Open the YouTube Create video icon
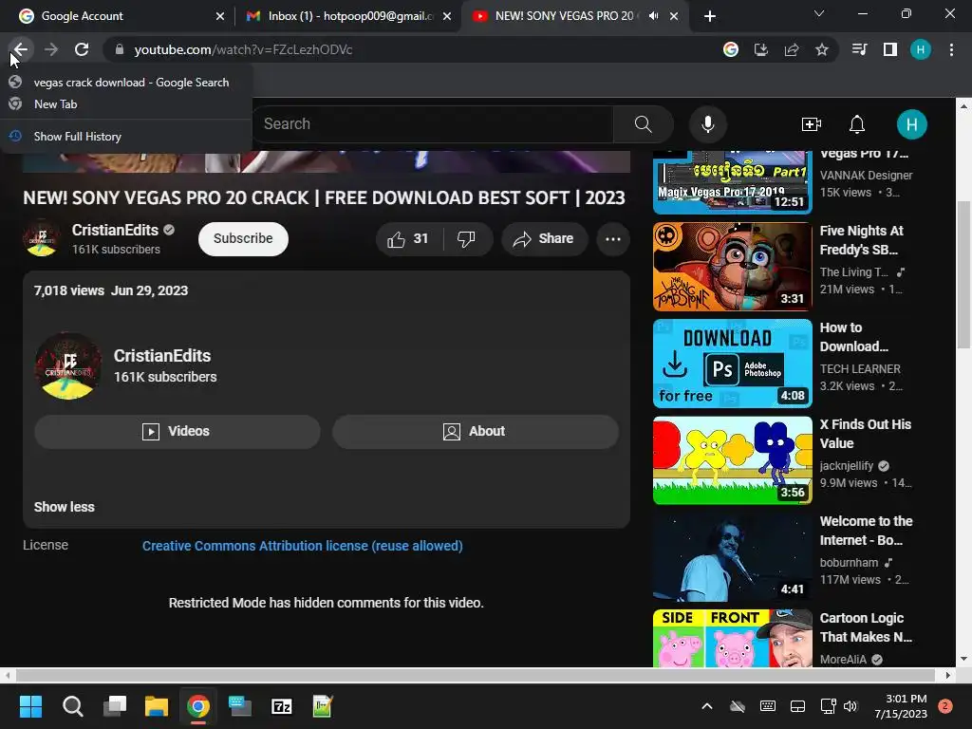 point(812,124)
